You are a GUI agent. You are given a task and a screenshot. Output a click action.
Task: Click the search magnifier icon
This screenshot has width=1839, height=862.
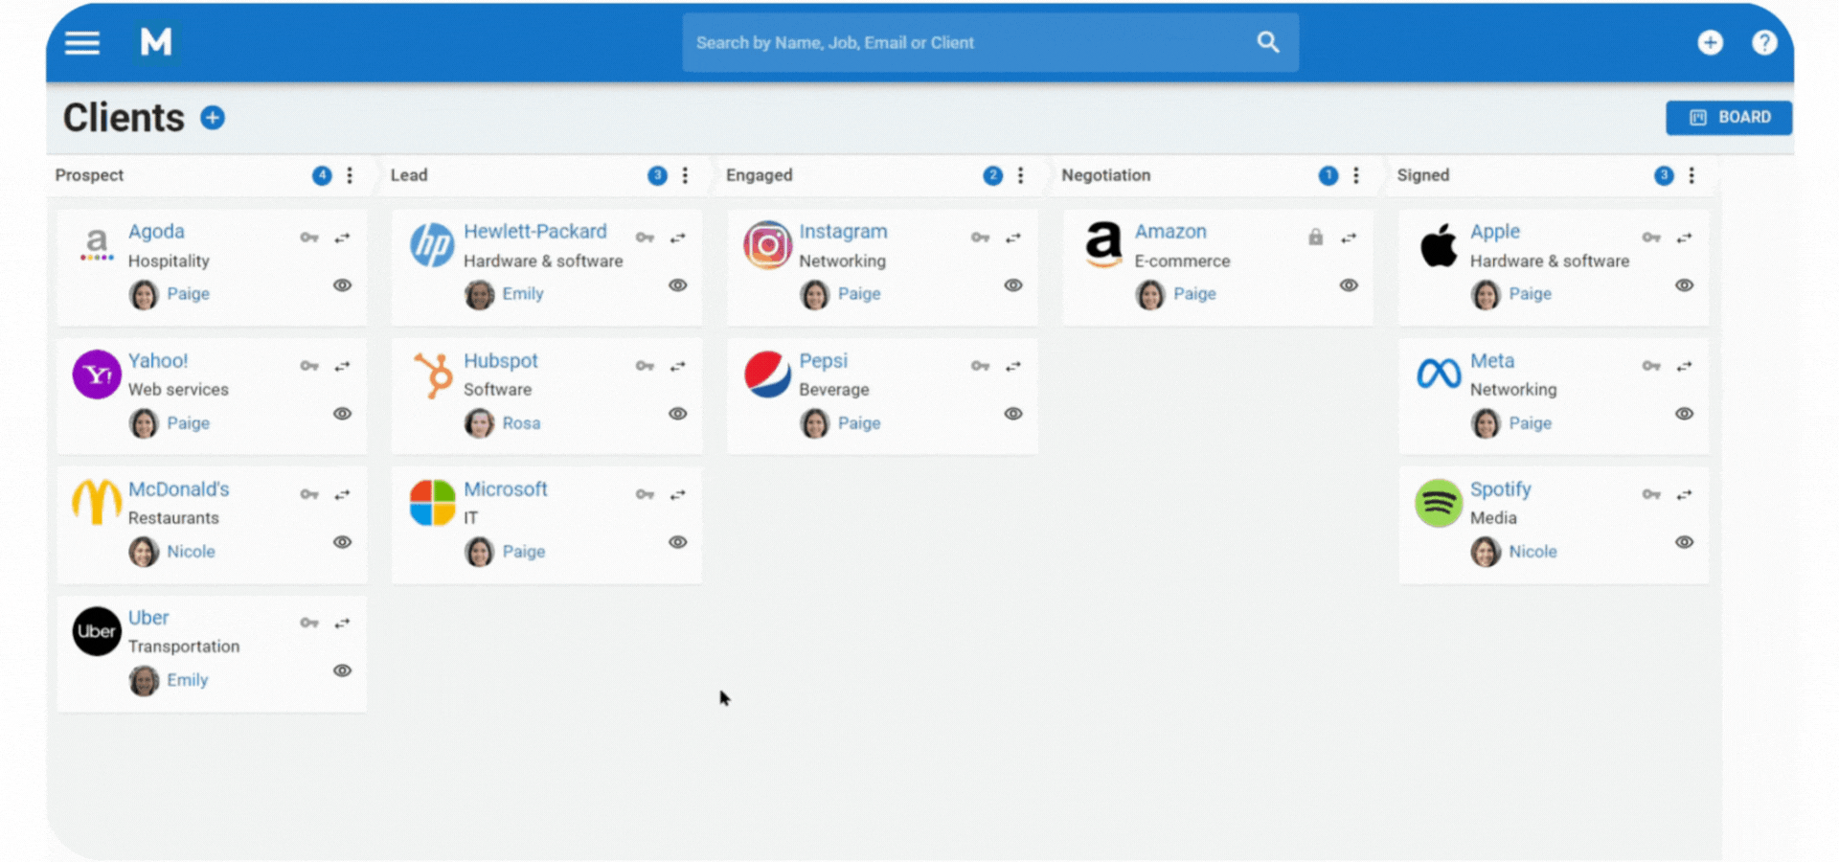(x=1268, y=42)
